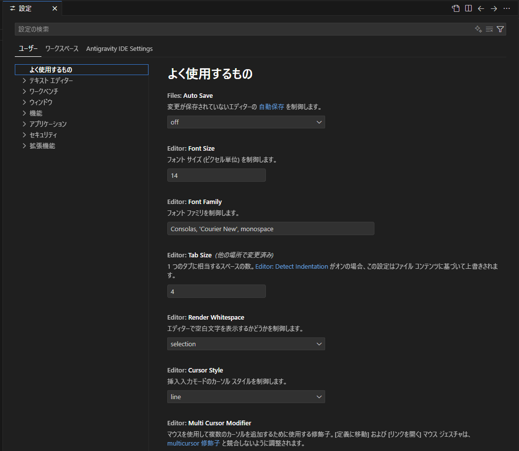Click the Editor: Multi Cursor Modifier title
Screen dimensions: 519x451
click(x=209, y=423)
